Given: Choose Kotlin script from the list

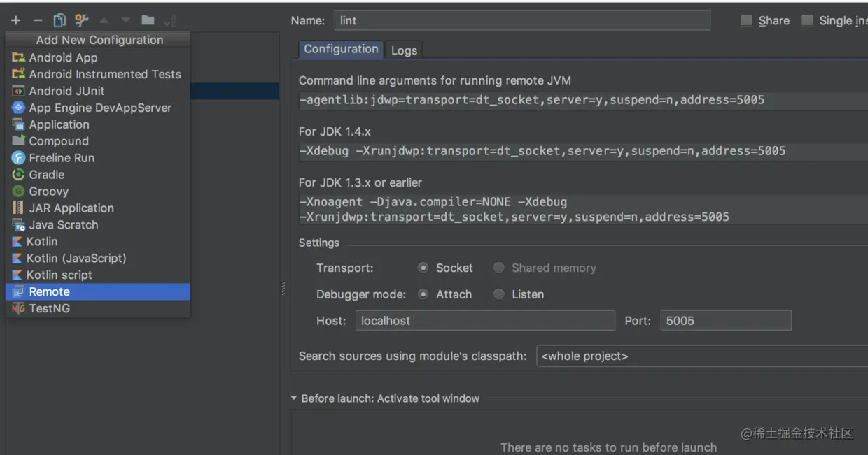Looking at the screenshot, I should tap(98, 275).
